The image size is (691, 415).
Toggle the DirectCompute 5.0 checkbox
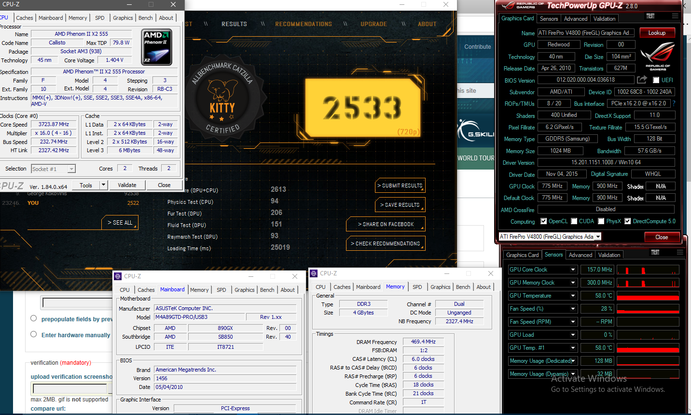tap(628, 221)
